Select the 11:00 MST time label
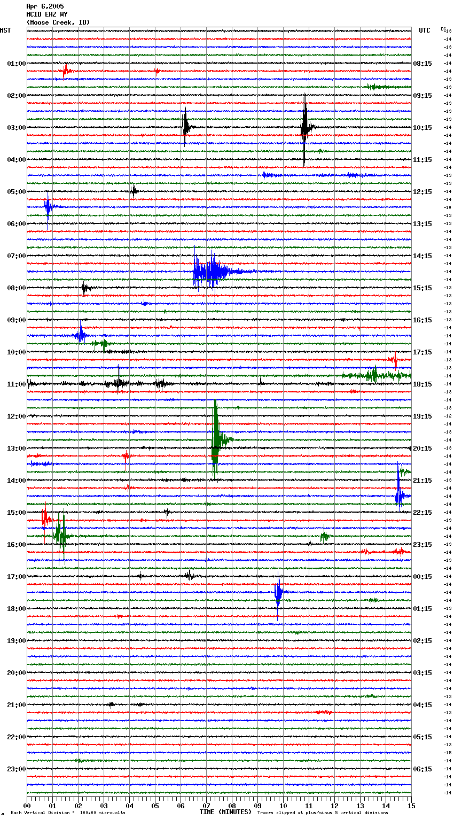This screenshot has height=820, width=454. click(x=16, y=384)
